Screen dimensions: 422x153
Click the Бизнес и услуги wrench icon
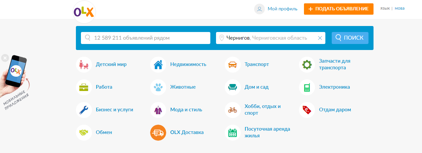tap(84, 110)
